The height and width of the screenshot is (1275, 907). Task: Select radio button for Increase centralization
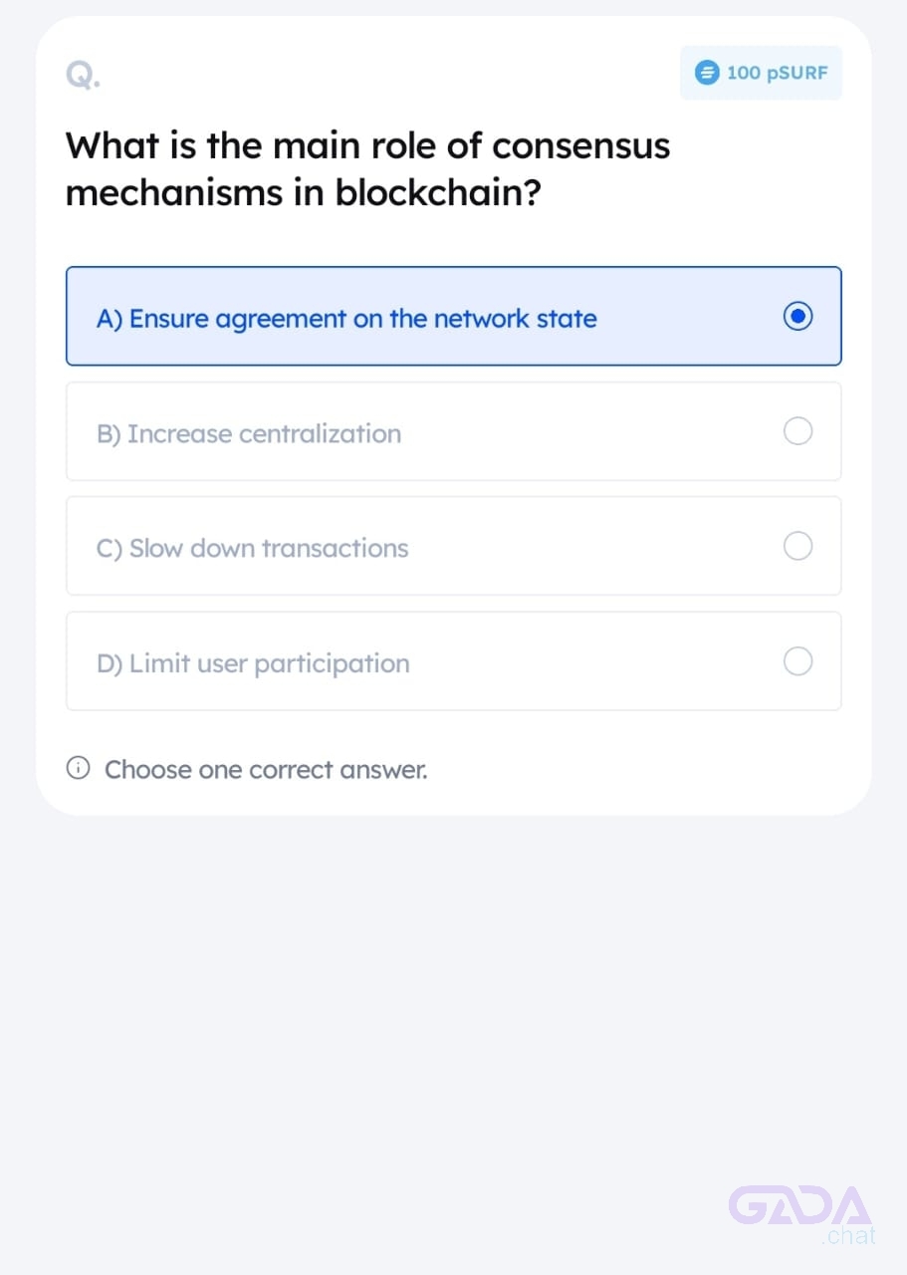[798, 431]
